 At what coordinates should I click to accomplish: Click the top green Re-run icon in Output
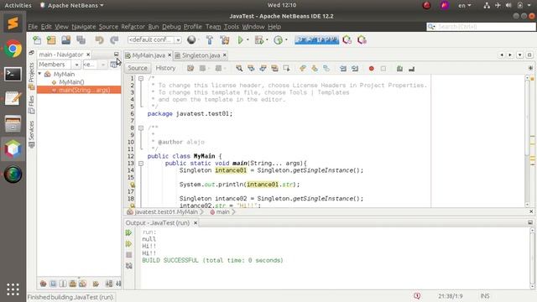tap(128, 233)
